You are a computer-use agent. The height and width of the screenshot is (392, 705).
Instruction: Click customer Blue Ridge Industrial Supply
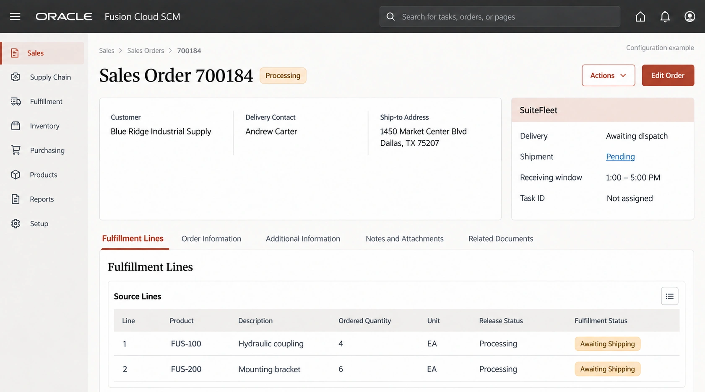(x=161, y=132)
